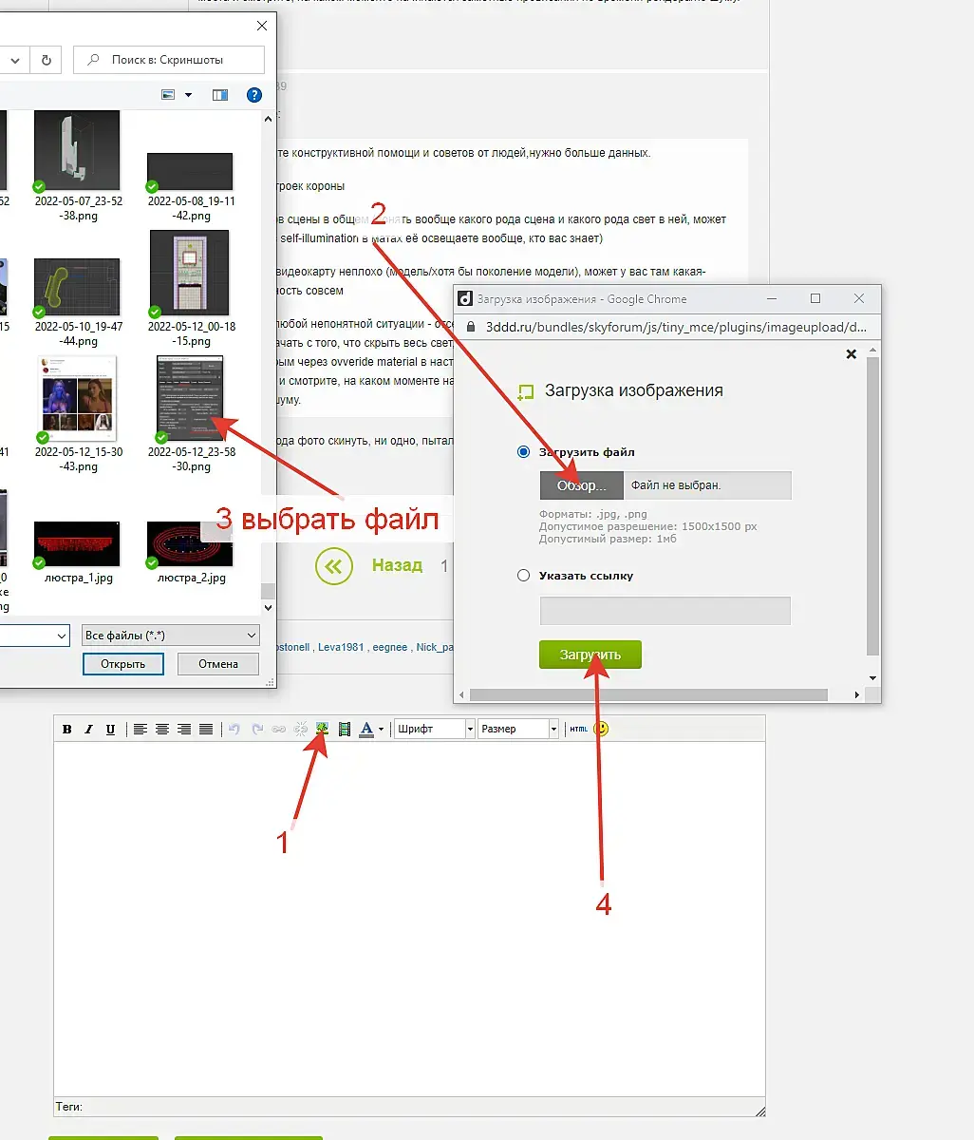974x1140 pixels.
Task: Select the 'Загрузить файл' radio option
Action: (523, 452)
